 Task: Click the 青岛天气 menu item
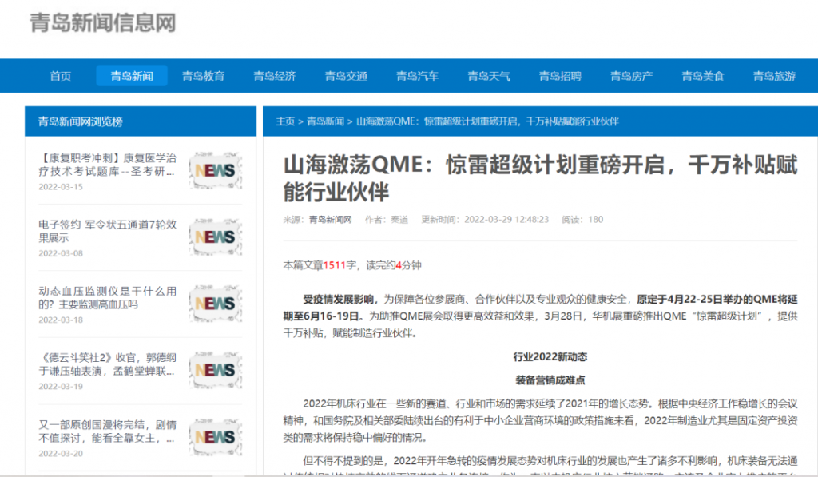pyautogui.click(x=489, y=76)
